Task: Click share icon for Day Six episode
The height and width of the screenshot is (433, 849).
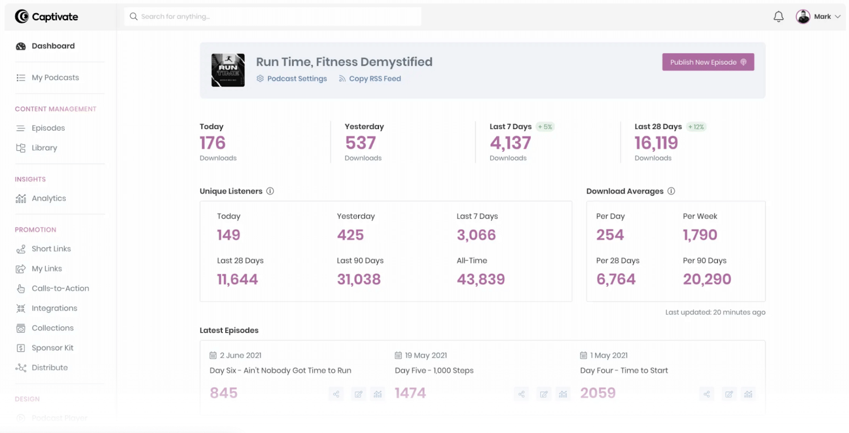Action: pos(336,394)
